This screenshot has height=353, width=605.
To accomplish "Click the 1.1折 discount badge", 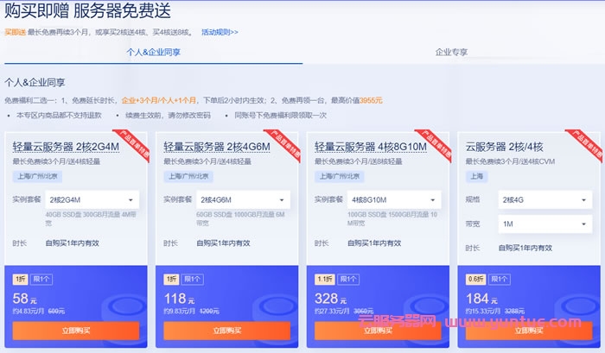I will pos(324,279).
